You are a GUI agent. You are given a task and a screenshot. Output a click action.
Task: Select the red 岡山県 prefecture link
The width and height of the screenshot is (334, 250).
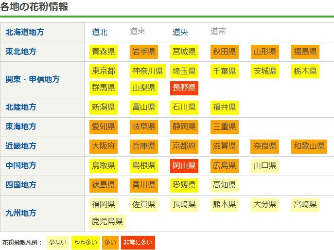pos(184,166)
